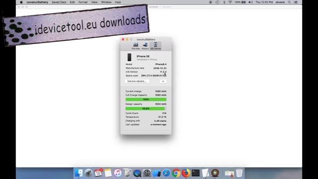The height and width of the screenshot is (179, 318).
Task: Open Automator robot icon in dock
Action: pos(127,173)
